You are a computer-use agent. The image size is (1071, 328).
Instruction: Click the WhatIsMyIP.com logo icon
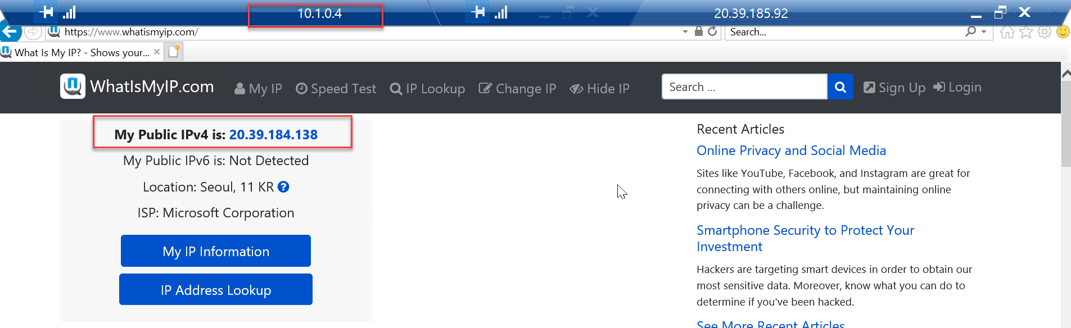tap(73, 86)
